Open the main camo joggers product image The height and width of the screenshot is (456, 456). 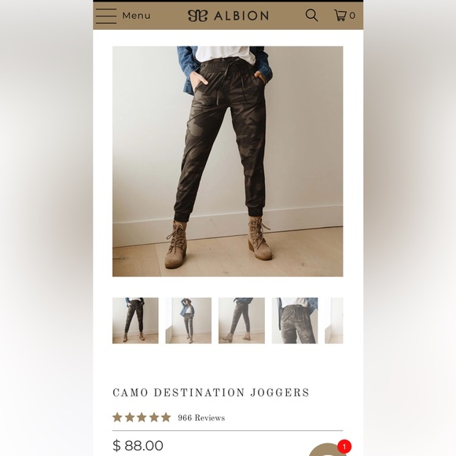(228, 161)
